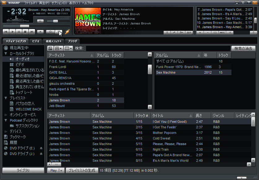Screen dimensions: 259x180
Task: Click the Winamp lightning bolt icon
Action: coord(67,32)
